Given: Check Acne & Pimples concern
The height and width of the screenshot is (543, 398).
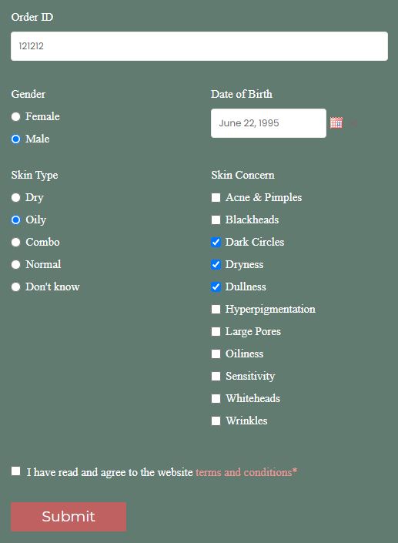Looking at the screenshot, I should point(216,197).
